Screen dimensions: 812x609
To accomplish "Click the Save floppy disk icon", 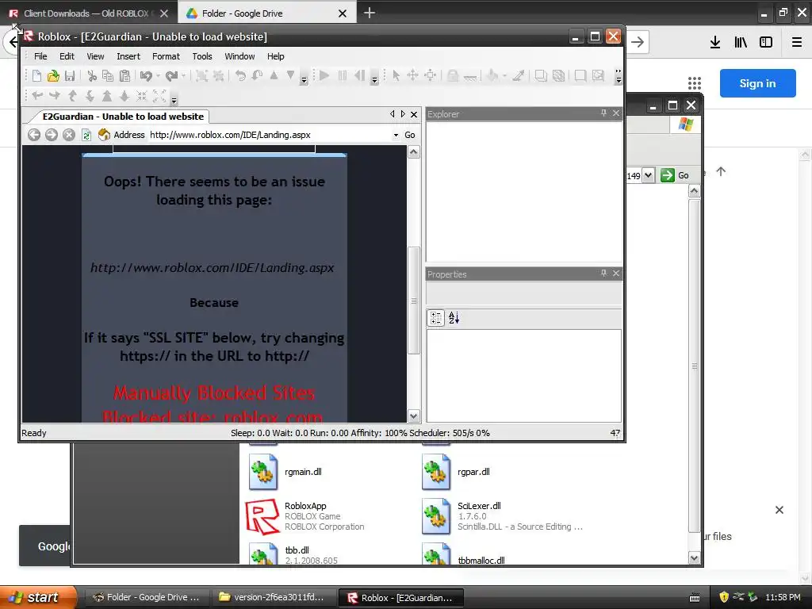I will coord(70,76).
